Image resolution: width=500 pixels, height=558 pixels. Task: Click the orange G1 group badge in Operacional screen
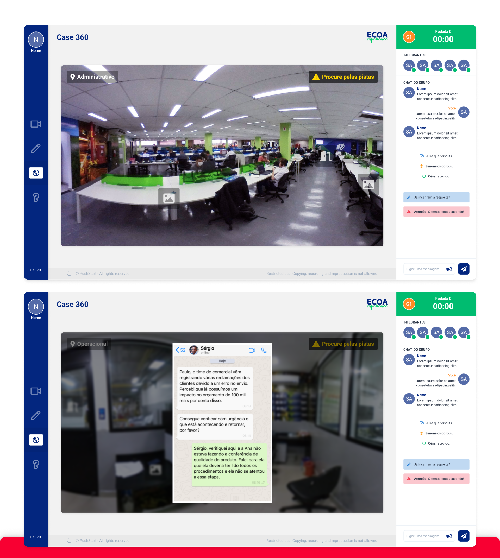(x=409, y=304)
